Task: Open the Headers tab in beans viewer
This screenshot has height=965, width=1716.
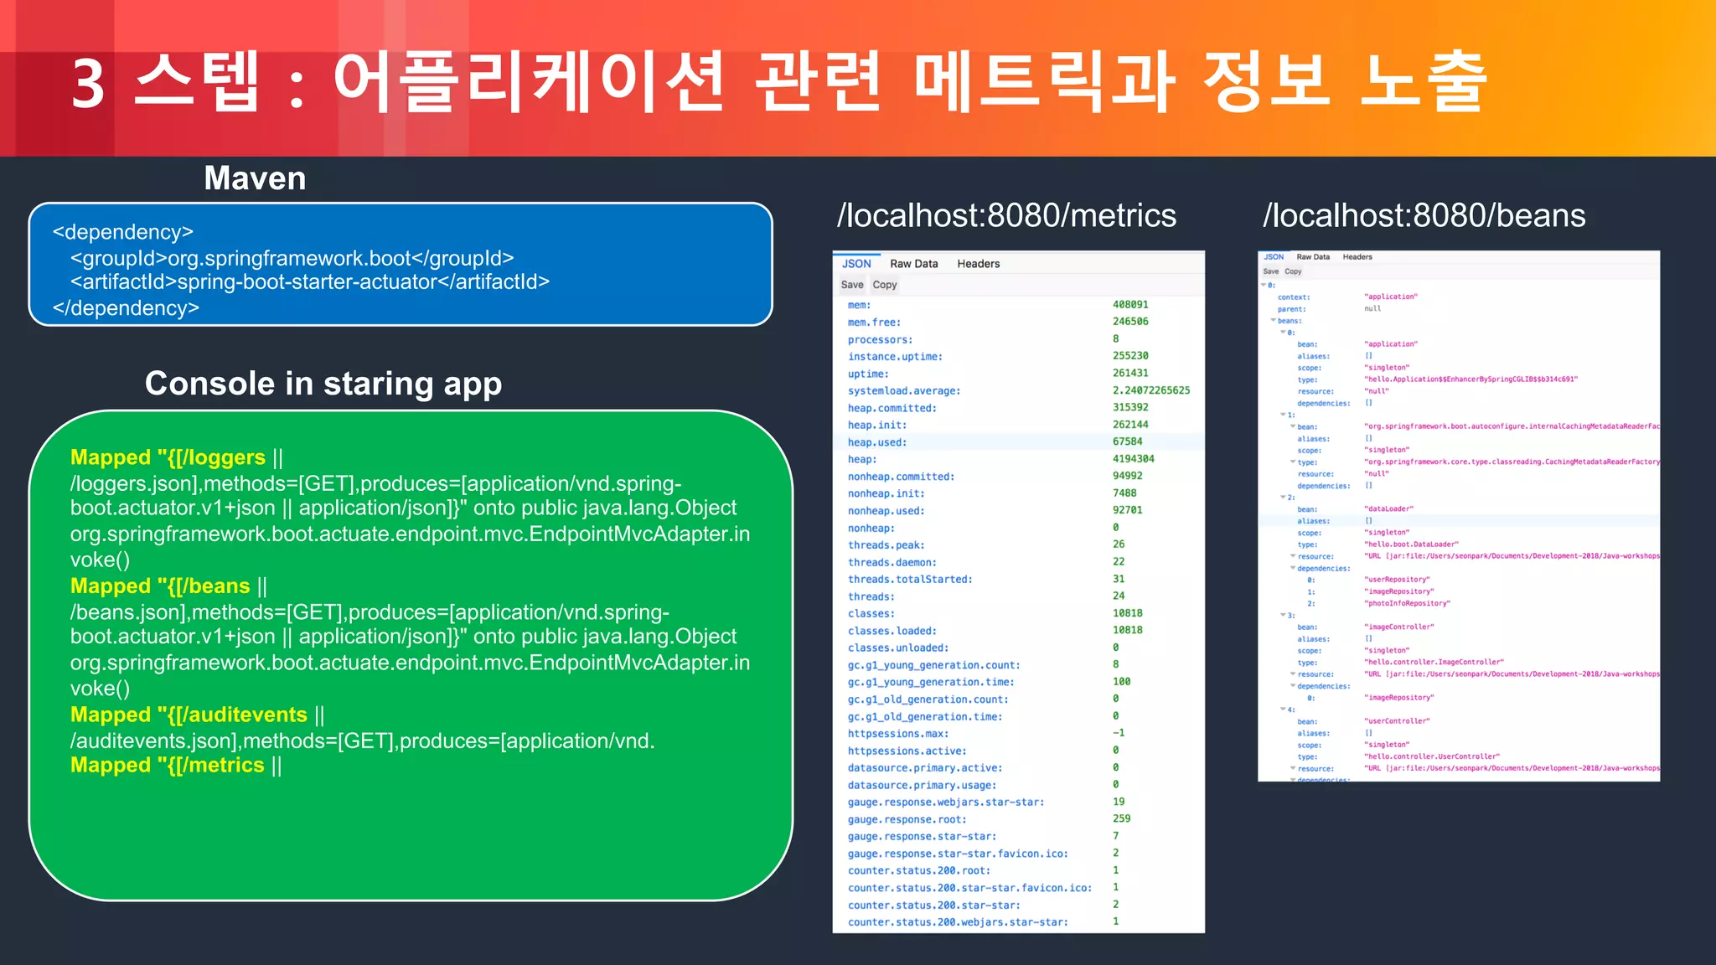Action: pos(1357,257)
